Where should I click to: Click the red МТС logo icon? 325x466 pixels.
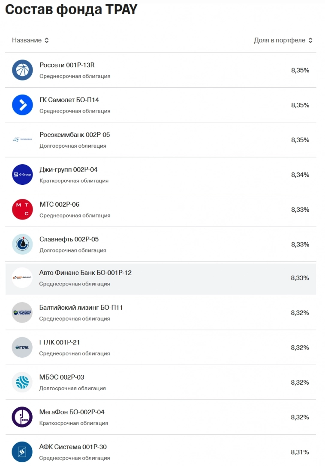click(x=22, y=210)
